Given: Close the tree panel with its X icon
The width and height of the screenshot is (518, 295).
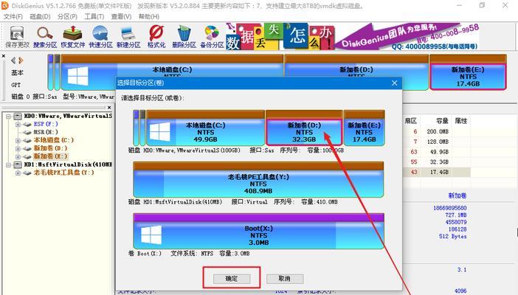Looking at the screenshot, I should point(109,108).
